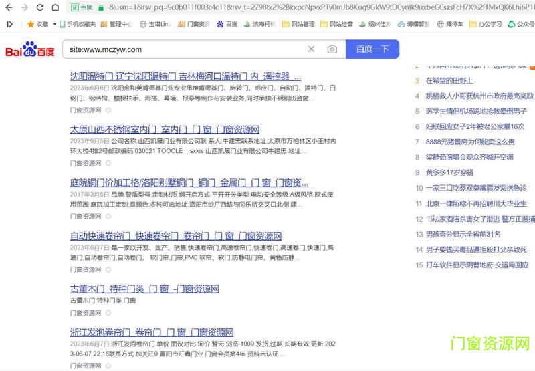The width and height of the screenshot is (535, 371).
Task: Open result 浙江发泡卷帘门 卷帘门
Action: (152, 332)
